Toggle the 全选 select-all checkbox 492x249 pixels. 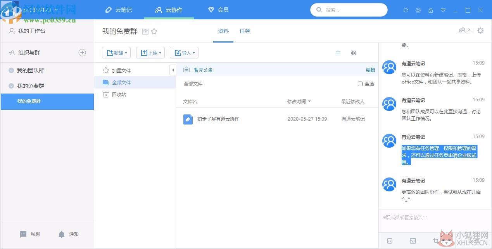click(360, 84)
